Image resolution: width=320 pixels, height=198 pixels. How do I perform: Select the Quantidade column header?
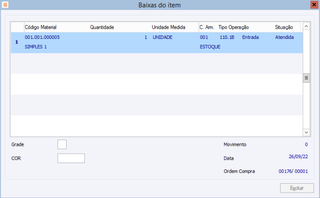(x=102, y=27)
